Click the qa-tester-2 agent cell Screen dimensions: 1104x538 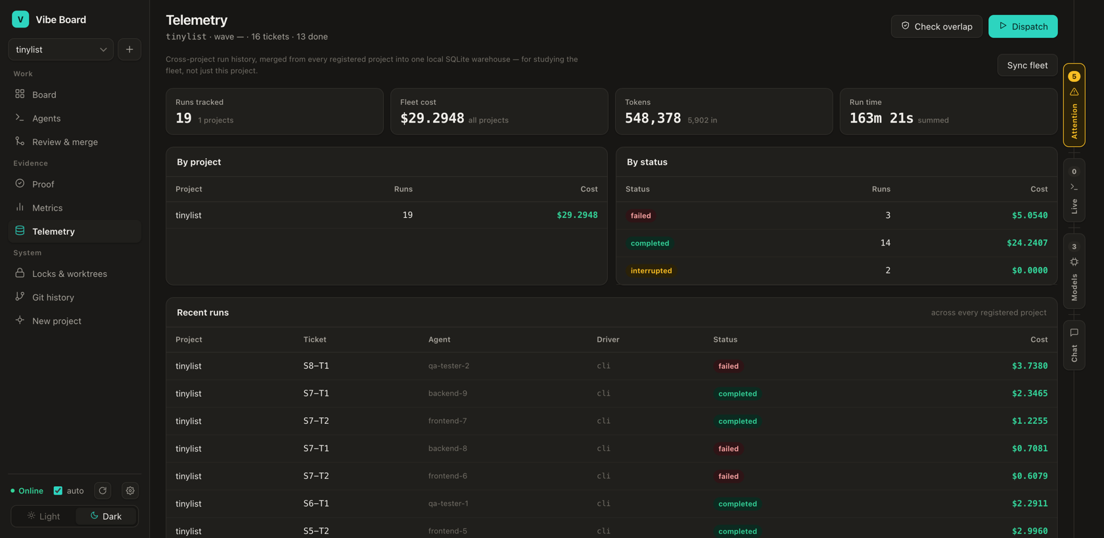click(449, 366)
